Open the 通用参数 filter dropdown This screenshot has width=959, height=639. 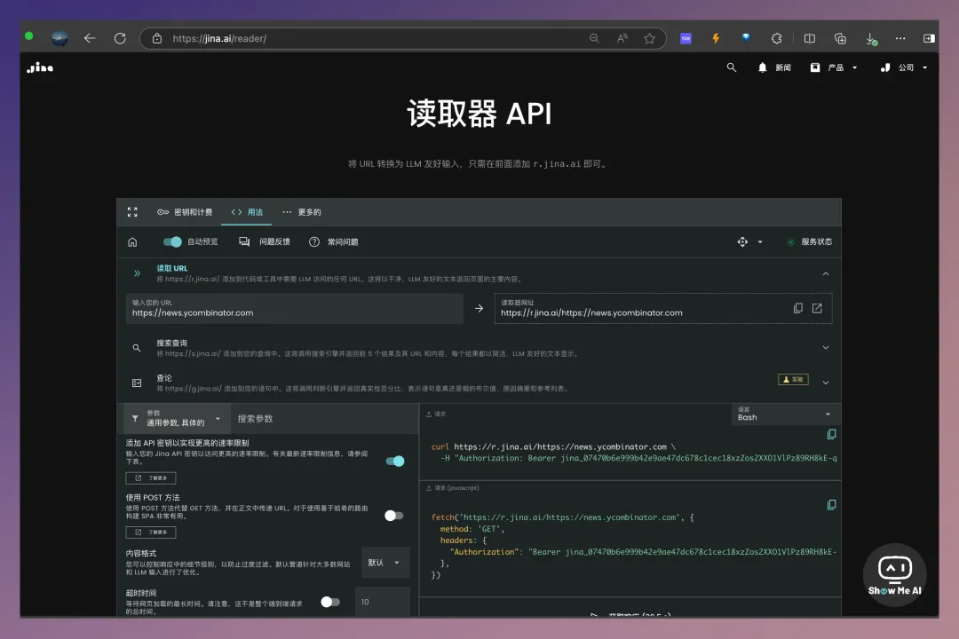click(x=177, y=418)
